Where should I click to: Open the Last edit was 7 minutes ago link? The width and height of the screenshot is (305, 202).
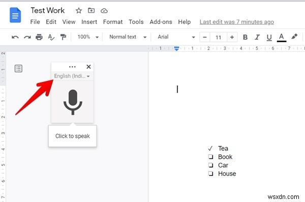coord(237,22)
